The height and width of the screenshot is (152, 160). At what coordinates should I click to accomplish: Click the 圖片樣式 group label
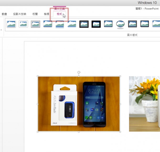pos(132,35)
